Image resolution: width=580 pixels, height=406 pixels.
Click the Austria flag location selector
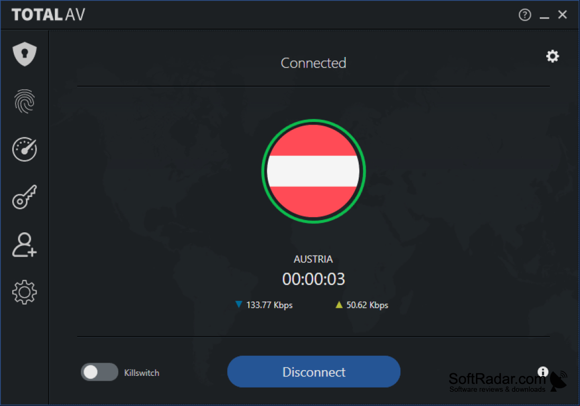[x=314, y=171]
